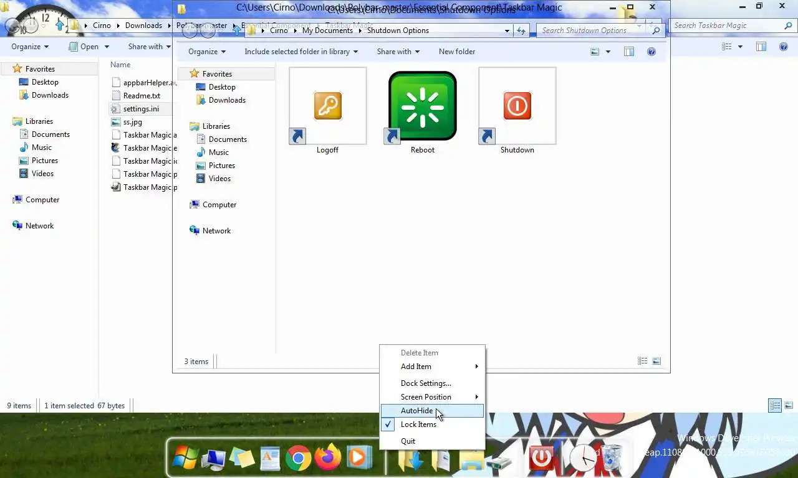798x478 pixels.
Task: Launch Google Chrome from the dock
Action: tap(299, 459)
